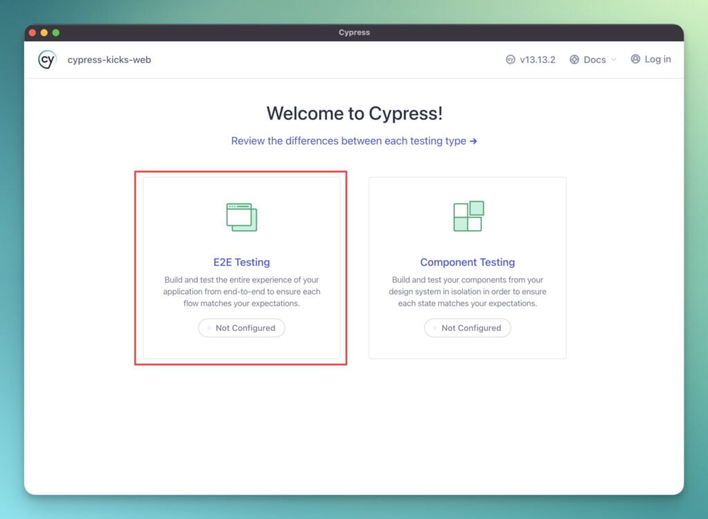Screen dimensions: 708x519
Task: Open the testing type differences review link
Action: (354, 141)
